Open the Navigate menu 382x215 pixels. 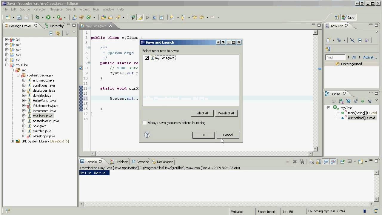click(x=56, y=10)
